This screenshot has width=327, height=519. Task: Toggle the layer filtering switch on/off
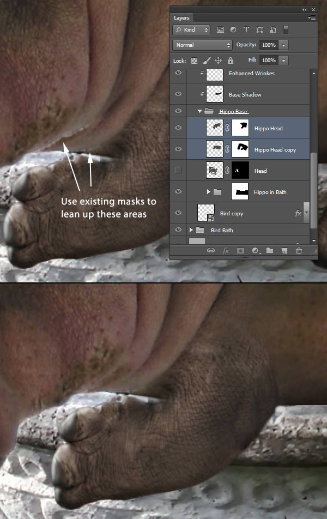pyautogui.click(x=286, y=30)
